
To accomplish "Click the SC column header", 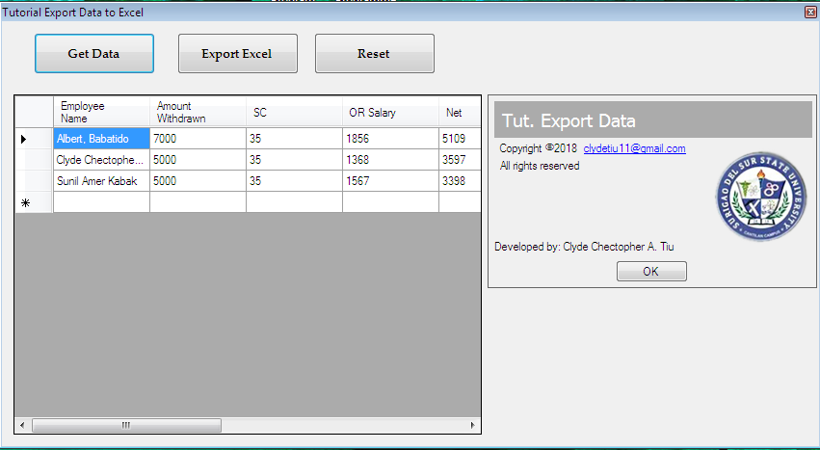I will click(x=294, y=112).
